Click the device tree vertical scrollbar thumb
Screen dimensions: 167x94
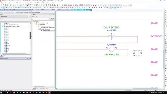point(30,36)
